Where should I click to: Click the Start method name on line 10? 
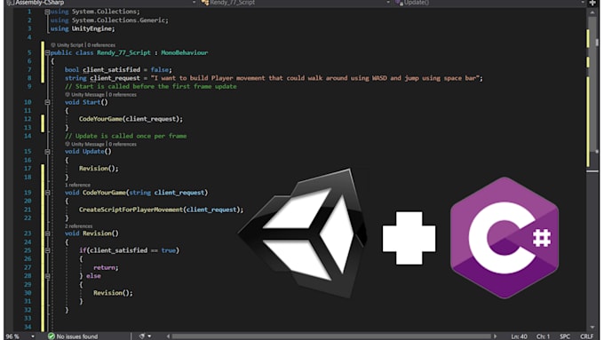click(91, 102)
